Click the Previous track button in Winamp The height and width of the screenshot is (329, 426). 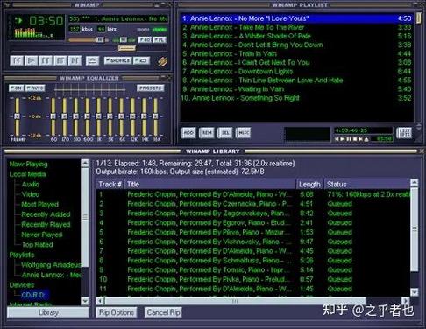17,60
